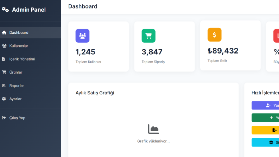
Task: Click the yellow quick action button
Action: (265, 130)
